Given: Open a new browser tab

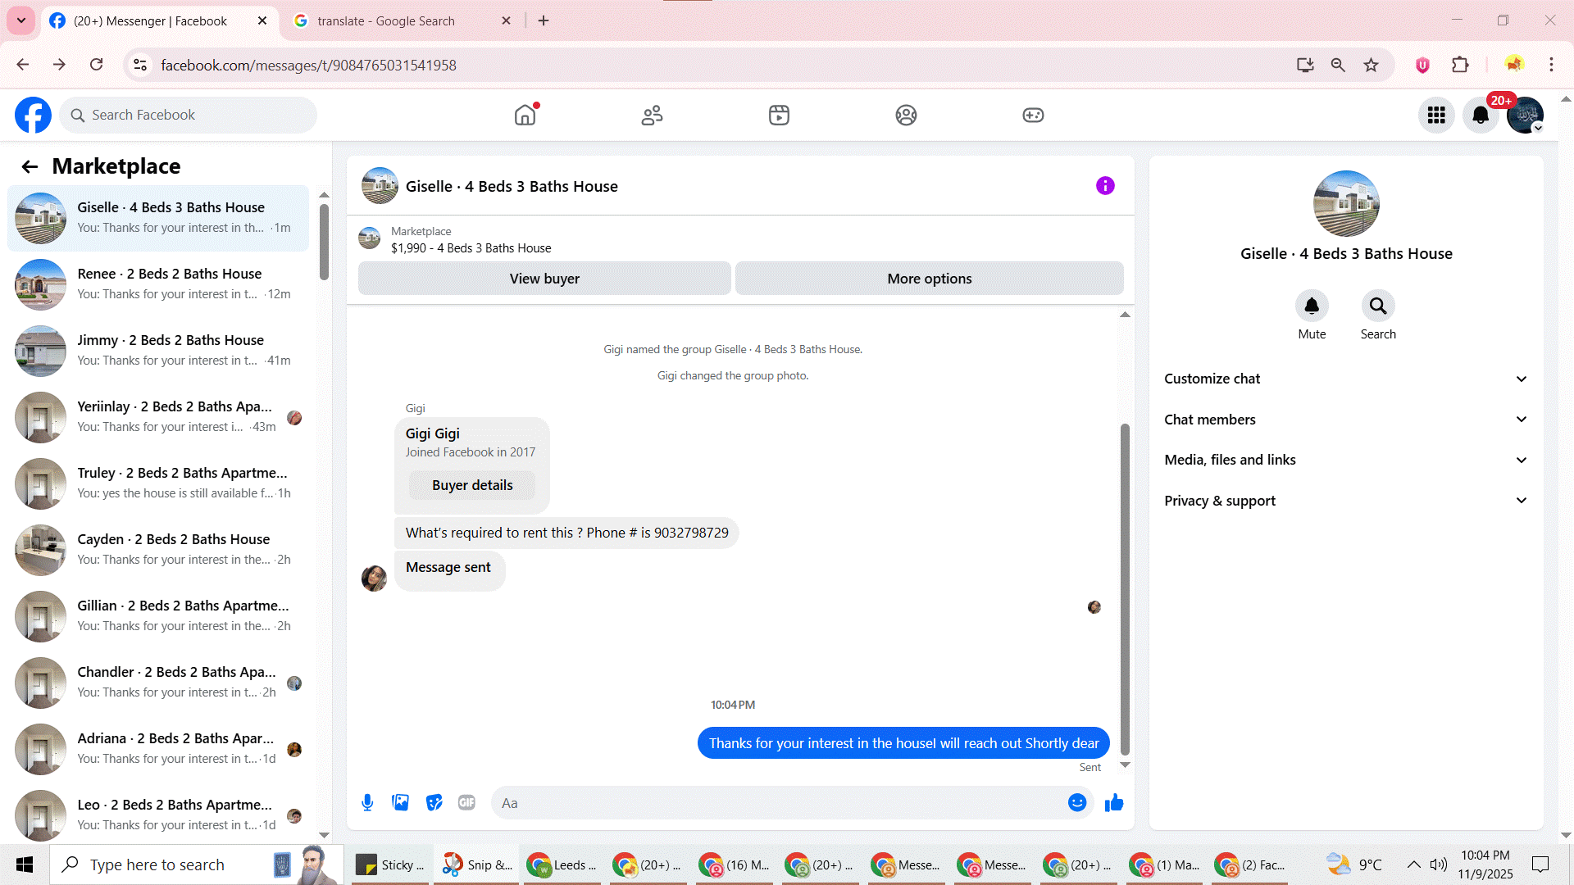Looking at the screenshot, I should [544, 20].
